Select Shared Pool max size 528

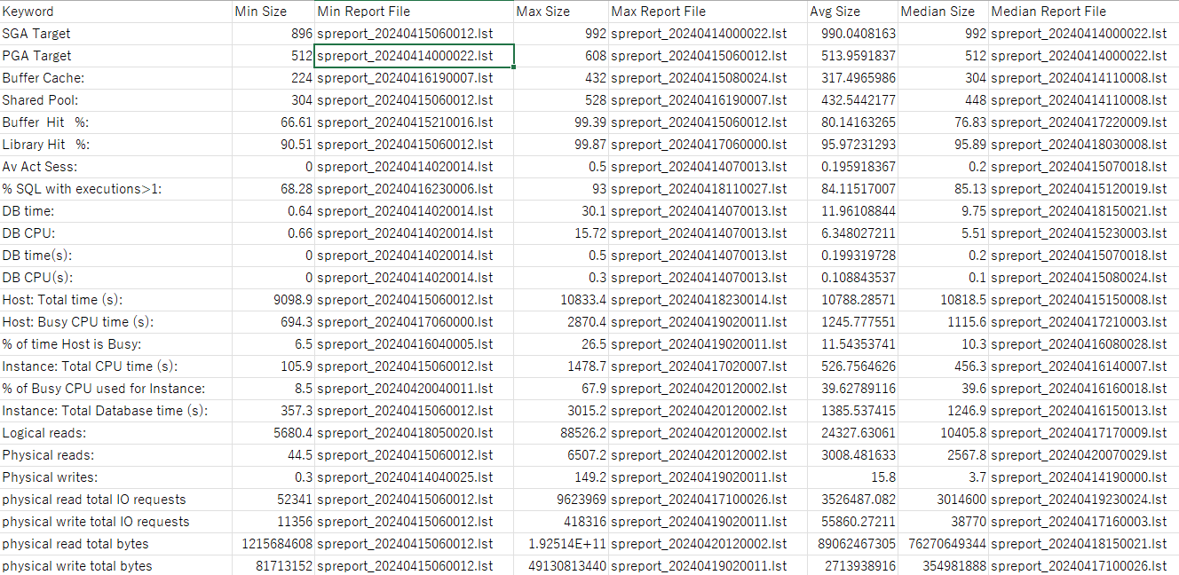[562, 100]
